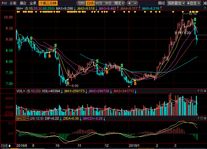The image size is (207, 149).
Task: Switch to 分时 intraday view
Action: point(81,3)
